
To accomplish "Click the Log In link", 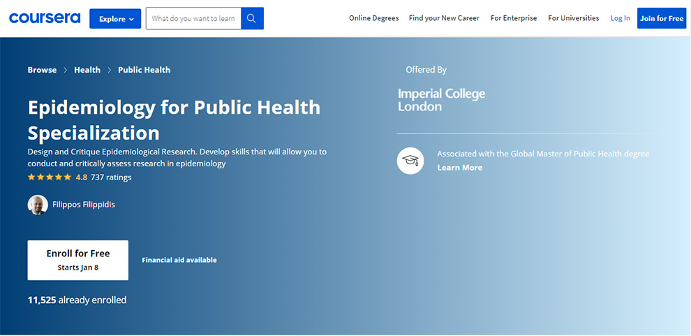I will click(x=620, y=18).
